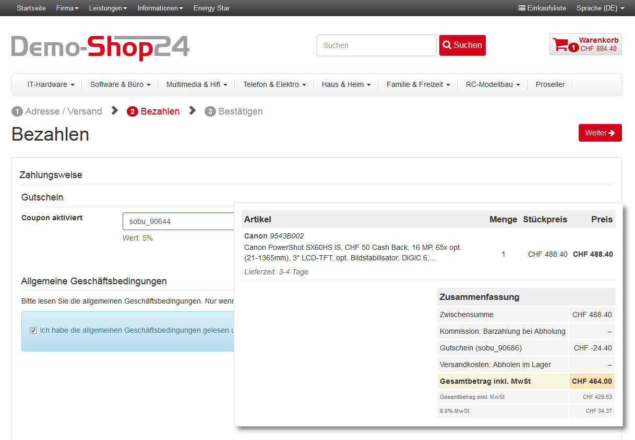Viewport: 635px width, 440px height.
Task: Click red cart item count badge
Action: pos(573,48)
